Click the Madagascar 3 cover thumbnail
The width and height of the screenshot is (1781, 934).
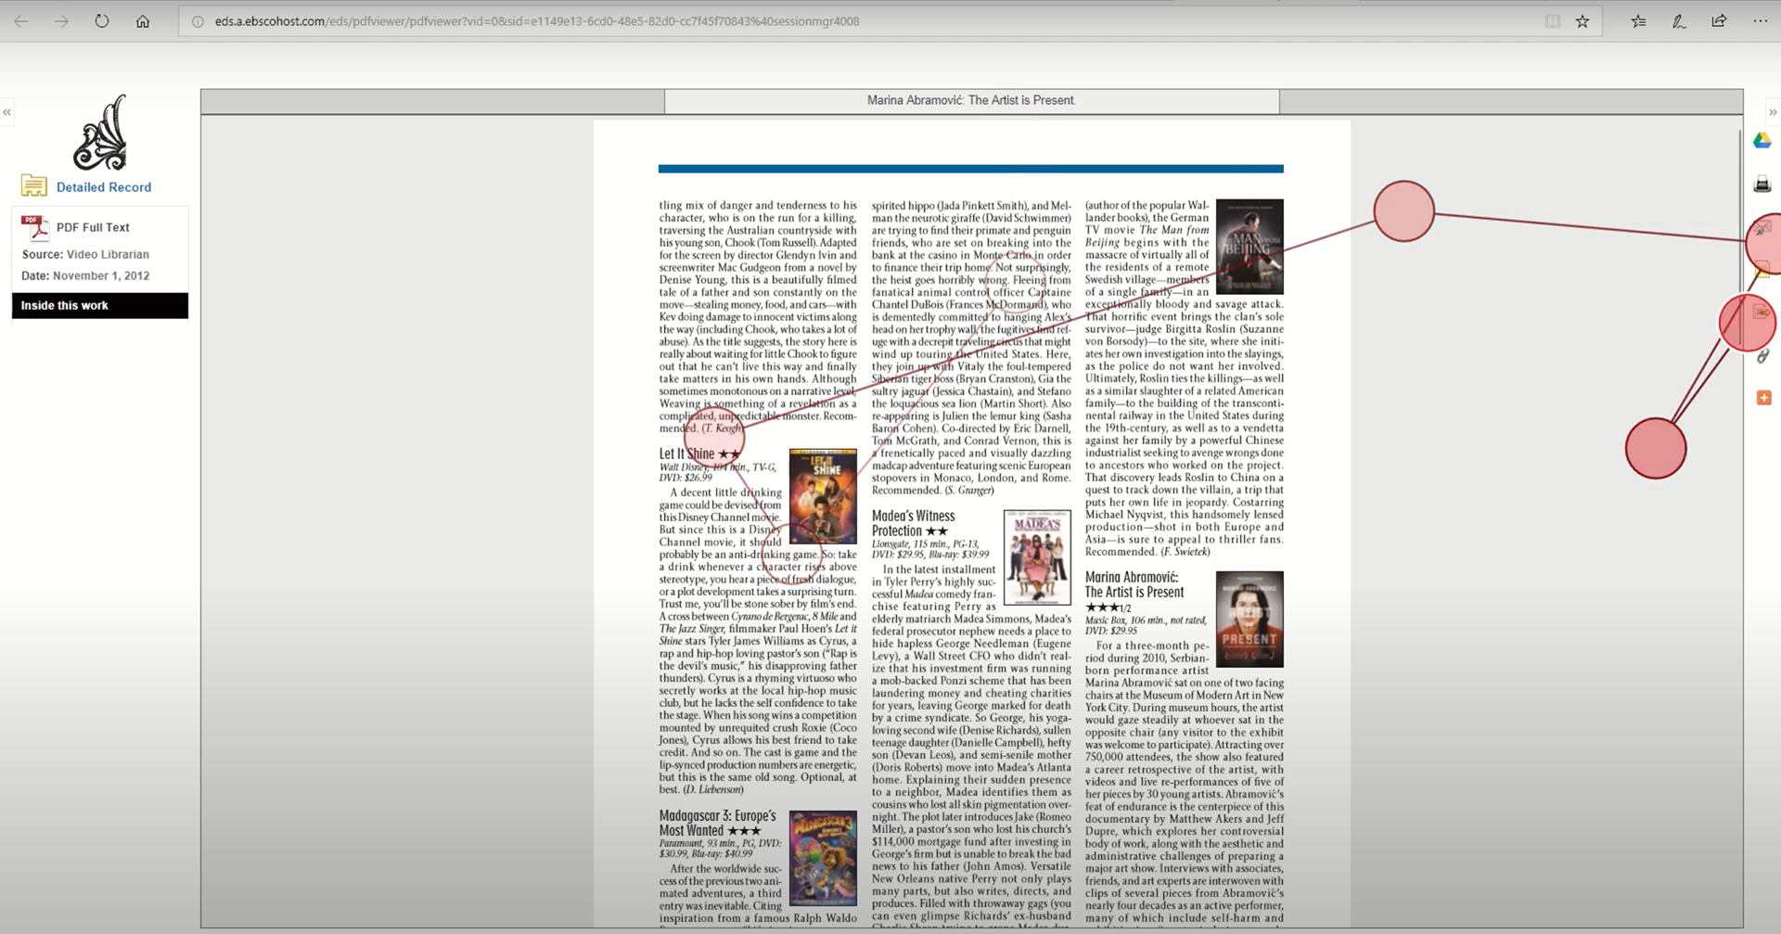tap(823, 858)
